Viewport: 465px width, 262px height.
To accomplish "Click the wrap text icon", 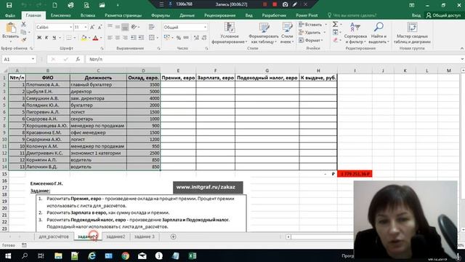I will pos(152,27).
